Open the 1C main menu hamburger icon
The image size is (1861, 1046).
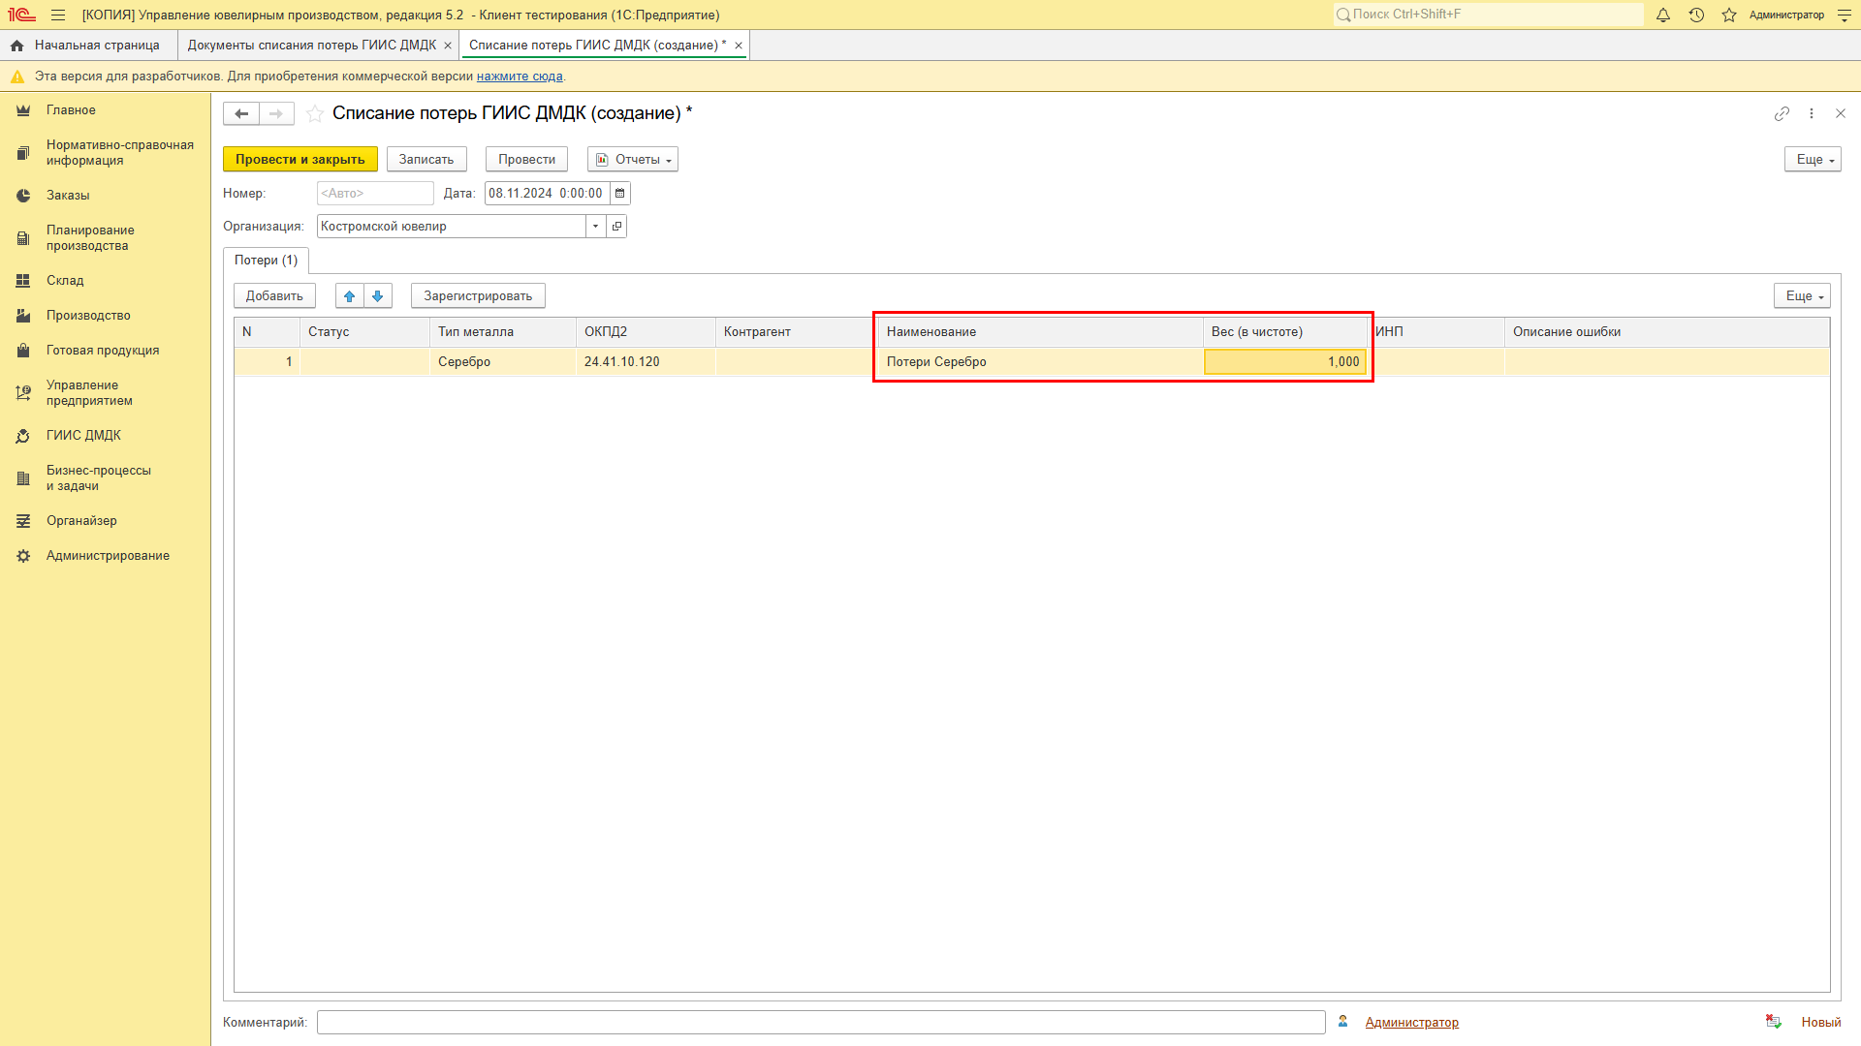pos(58,15)
